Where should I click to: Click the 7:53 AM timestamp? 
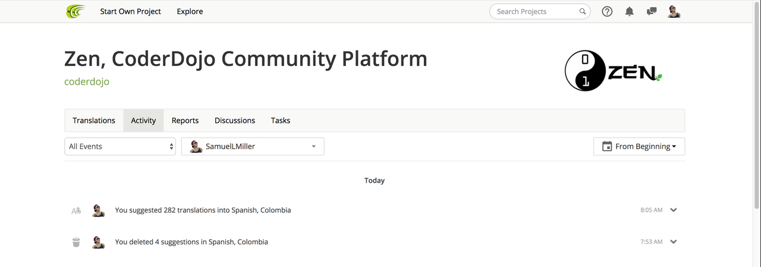tap(652, 242)
